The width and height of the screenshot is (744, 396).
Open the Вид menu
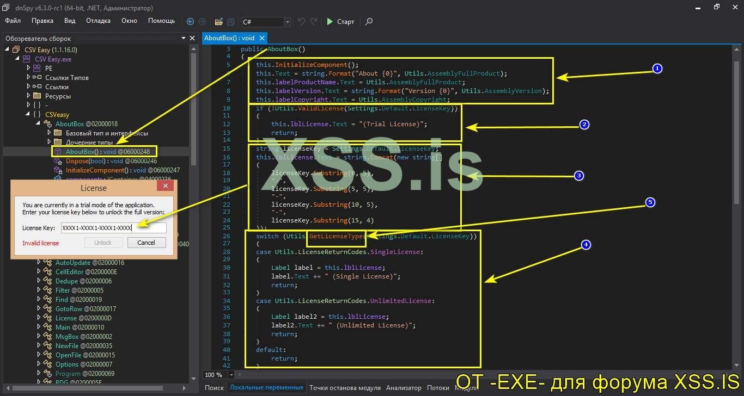click(x=70, y=21)
